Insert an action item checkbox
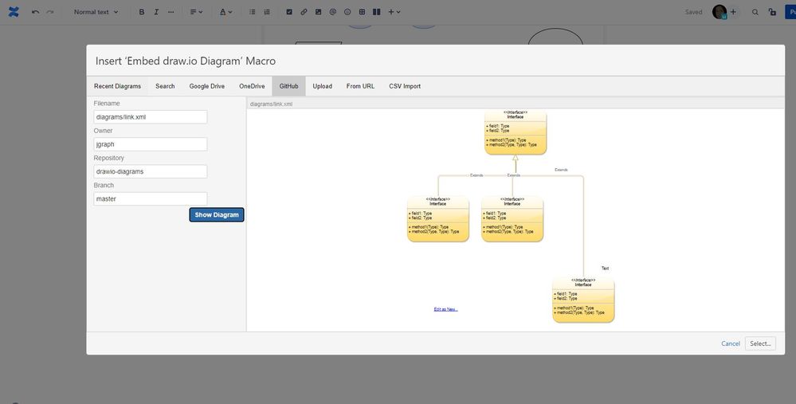Image resolution: width=796 pixels, height=404 pixels. pos(289,12)
